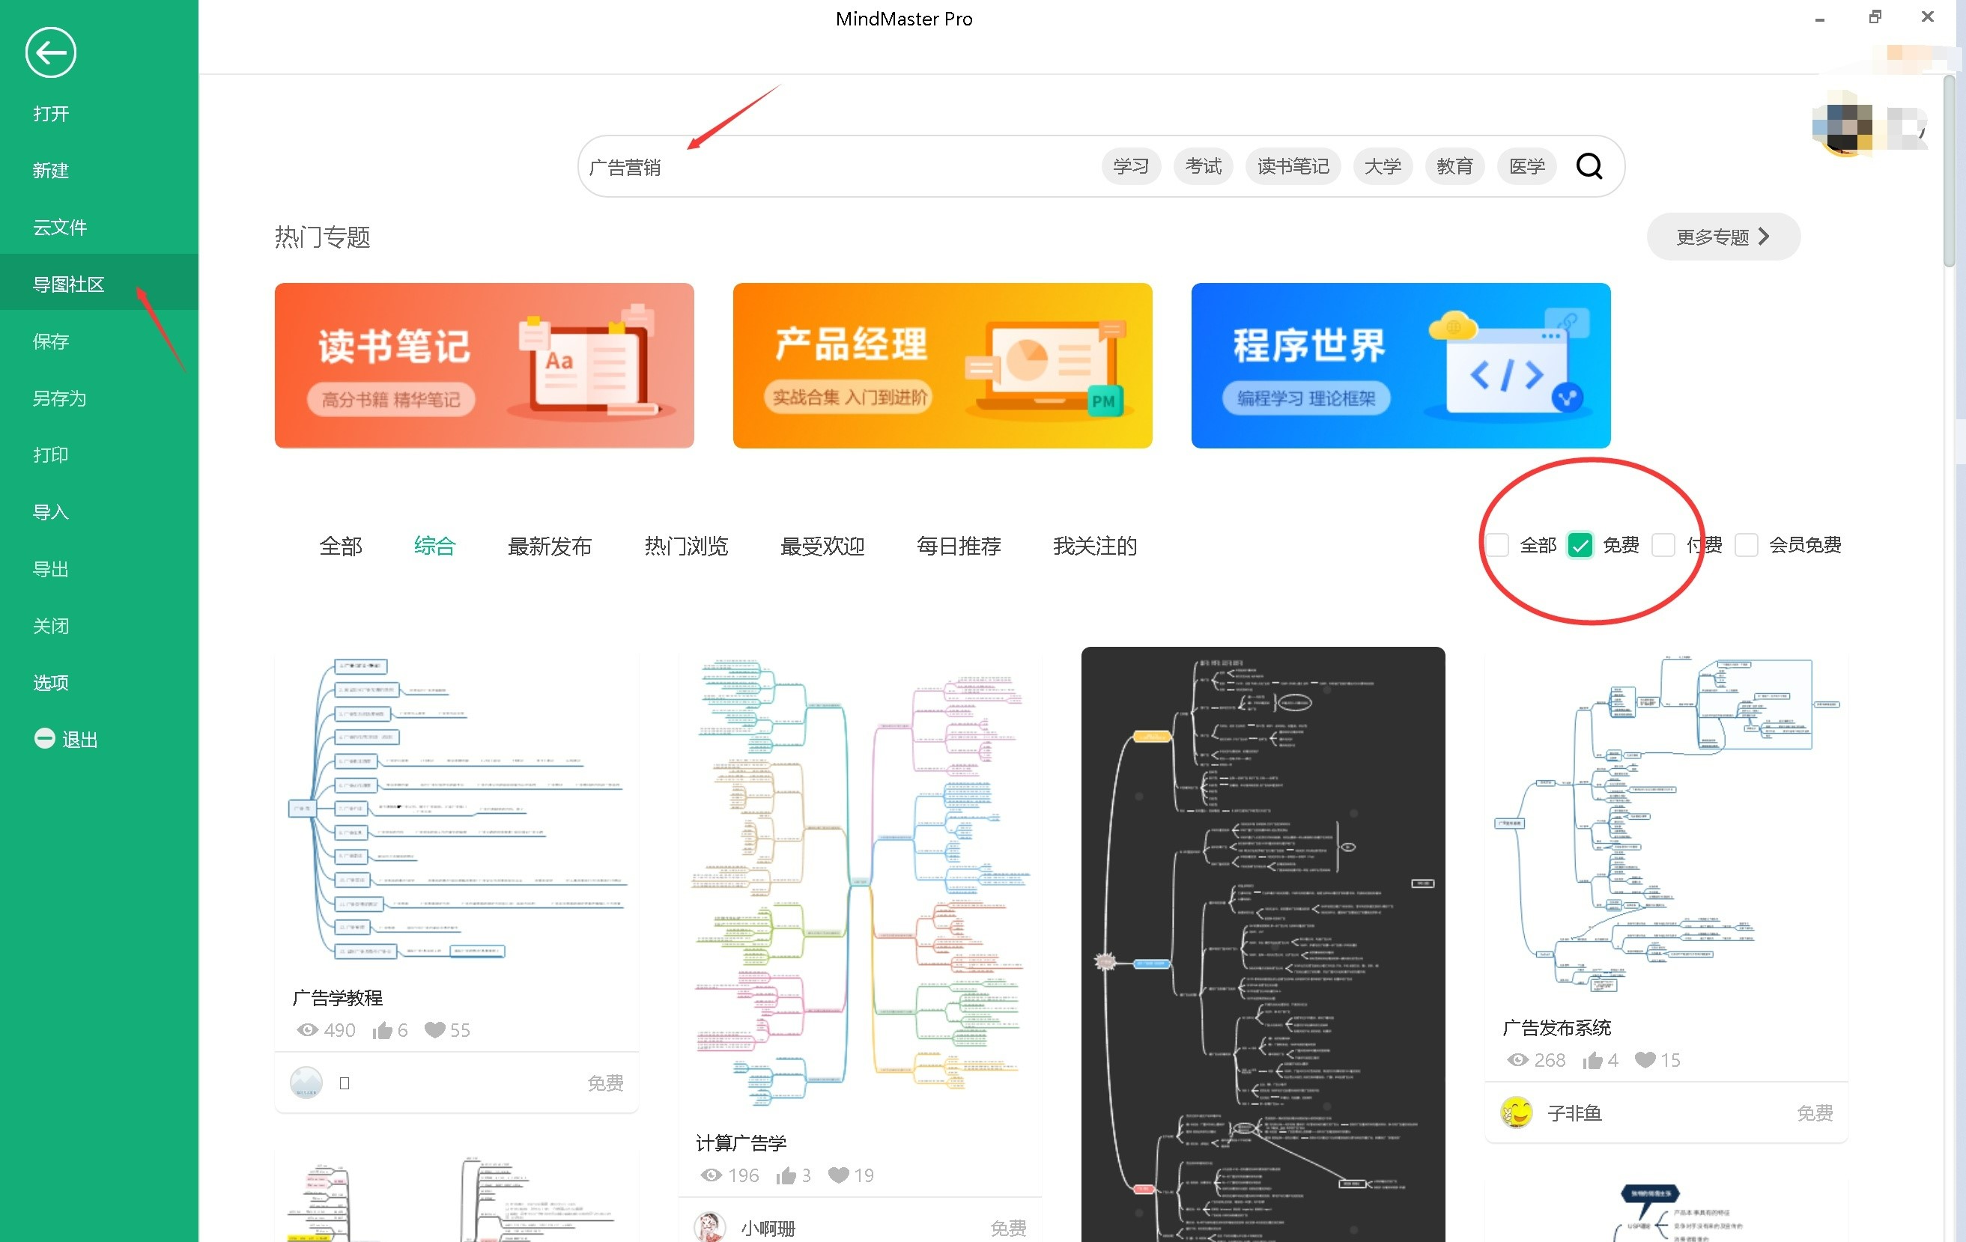Viewport: 1966px width, 1242px height.
Task: Click 子非鱼 author avatar icon
Action: point(1516,1112)
